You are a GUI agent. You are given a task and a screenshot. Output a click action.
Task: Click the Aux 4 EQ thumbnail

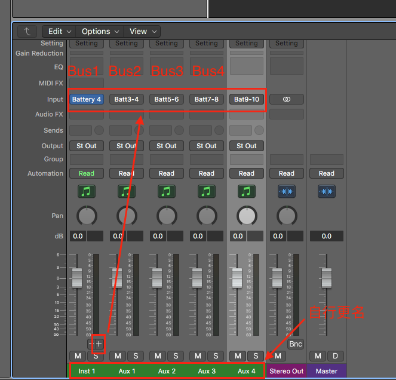point(247,66)
